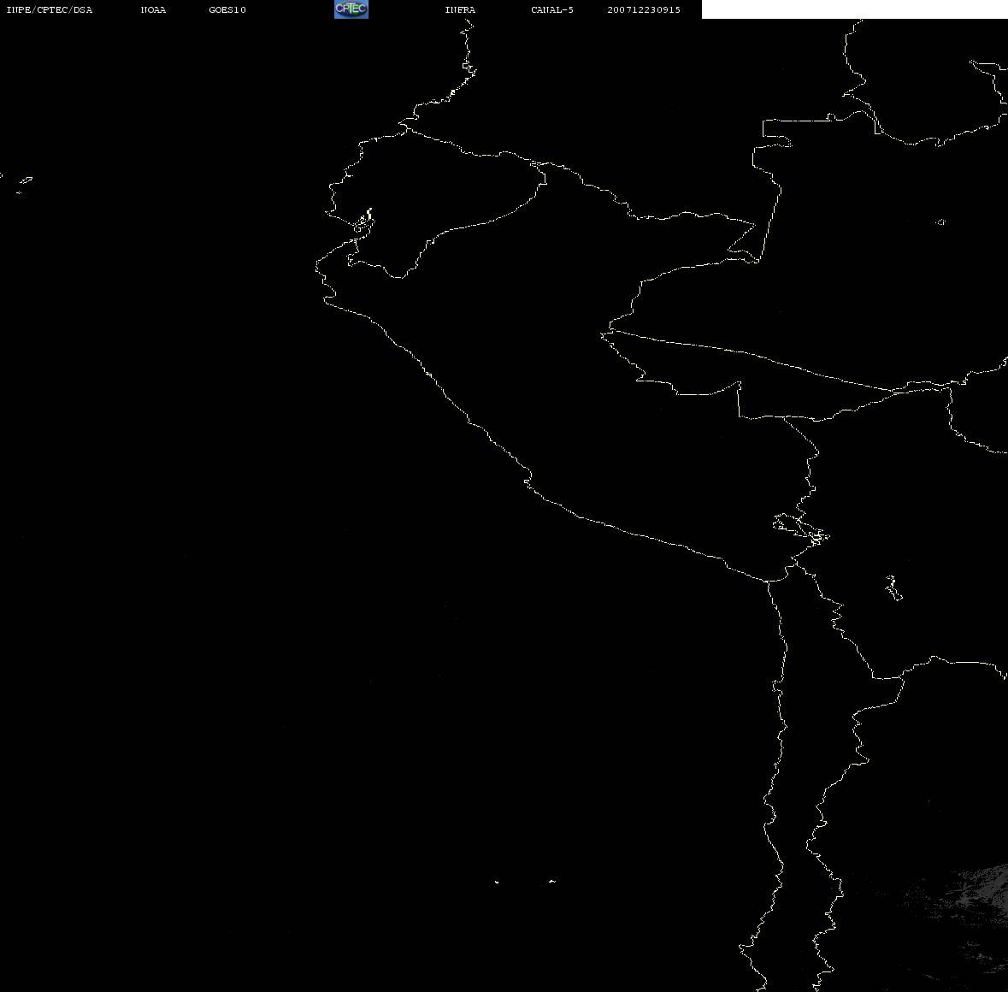Screen dimensions: 1008x992
Task: Select the CANAL-5 channel label
Action: (552, 10)
